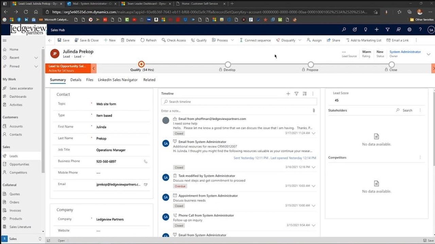435x244 pixels.
Task: Open the Assistant lightbulb icon
Action: point(366,30)
